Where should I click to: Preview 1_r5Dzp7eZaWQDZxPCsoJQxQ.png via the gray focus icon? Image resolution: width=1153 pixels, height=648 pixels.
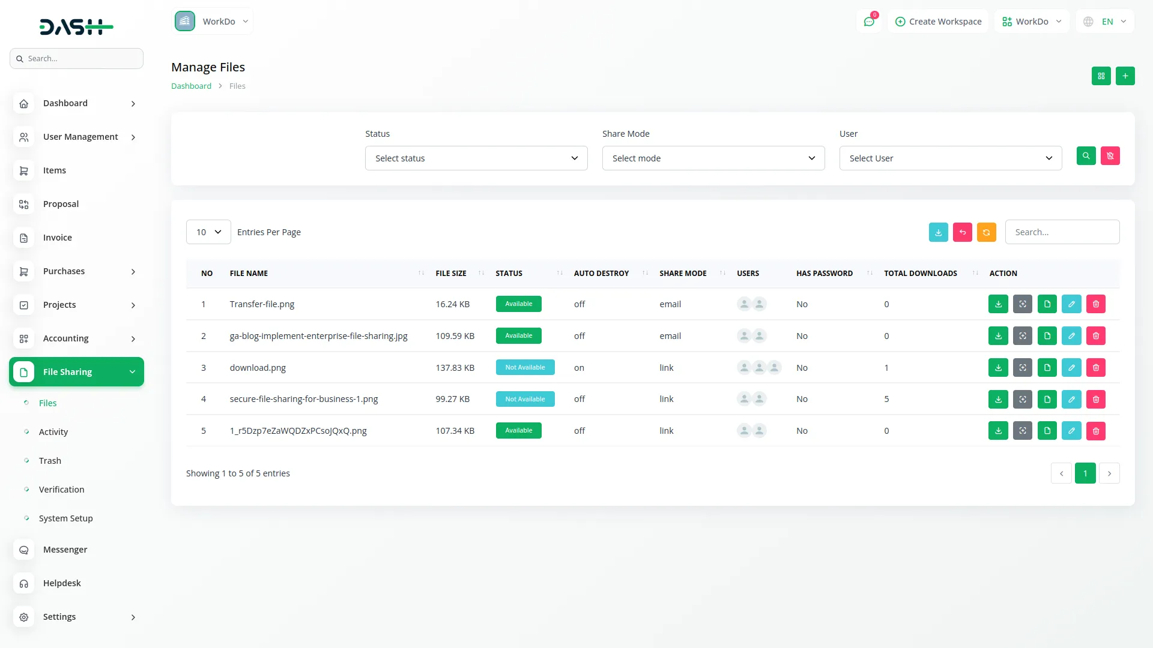click(1022, 430)
